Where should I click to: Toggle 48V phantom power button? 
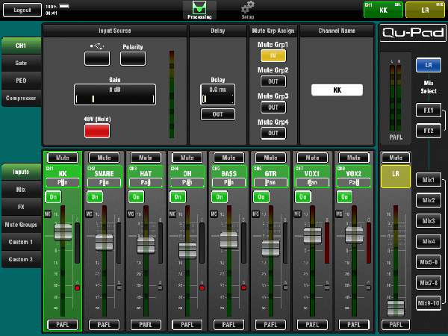coord(96,131)
